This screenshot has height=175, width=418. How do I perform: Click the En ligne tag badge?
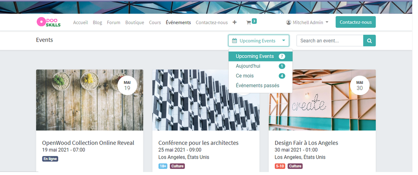(50, 159)
